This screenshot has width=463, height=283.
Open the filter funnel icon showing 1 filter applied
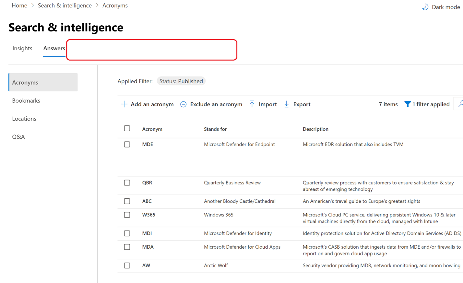[x=408, y=104]
